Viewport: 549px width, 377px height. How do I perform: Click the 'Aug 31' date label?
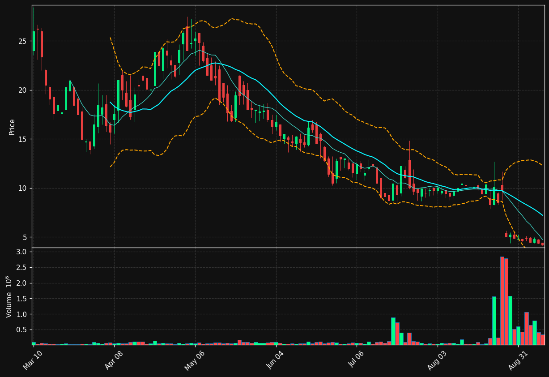point(517,360)
